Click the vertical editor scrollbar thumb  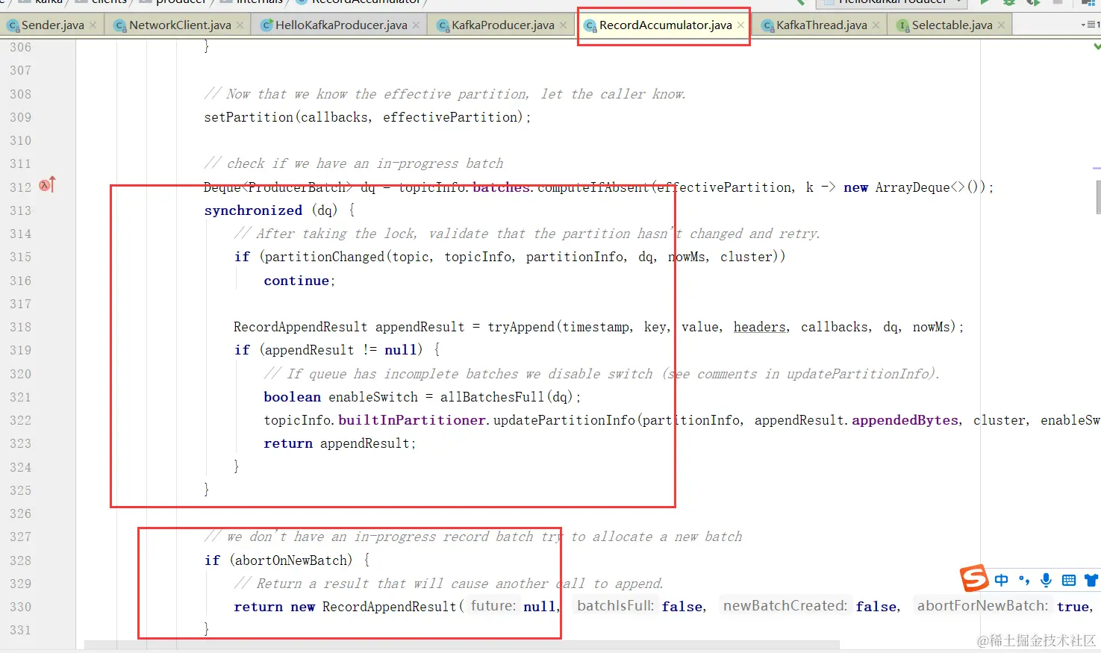(x=1097, y=197)
